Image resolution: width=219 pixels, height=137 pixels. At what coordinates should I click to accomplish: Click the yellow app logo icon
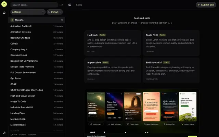tap(4, 4)
